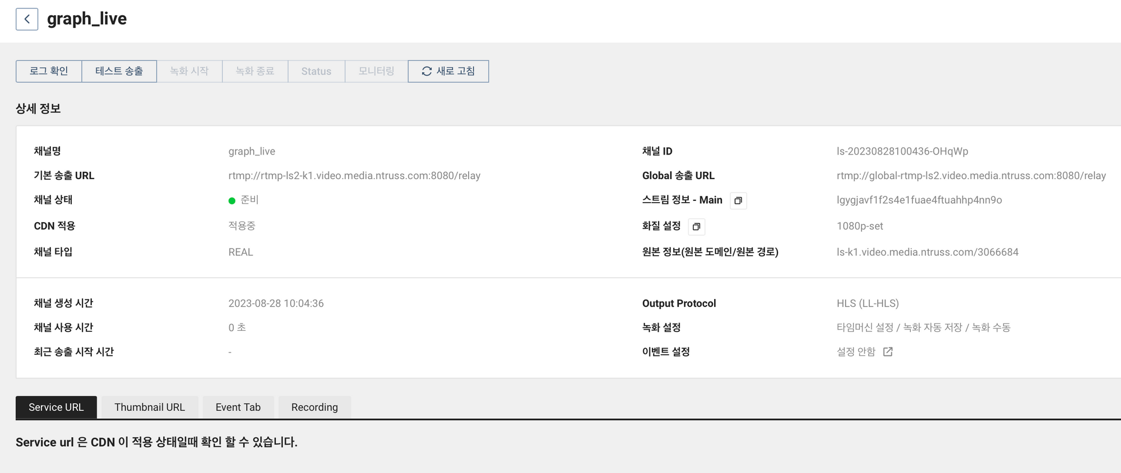Image resolution: width=1121 pixels, height=473 pixels.
Task: Click the 녹화 종료 button
Action: [255, 71]
